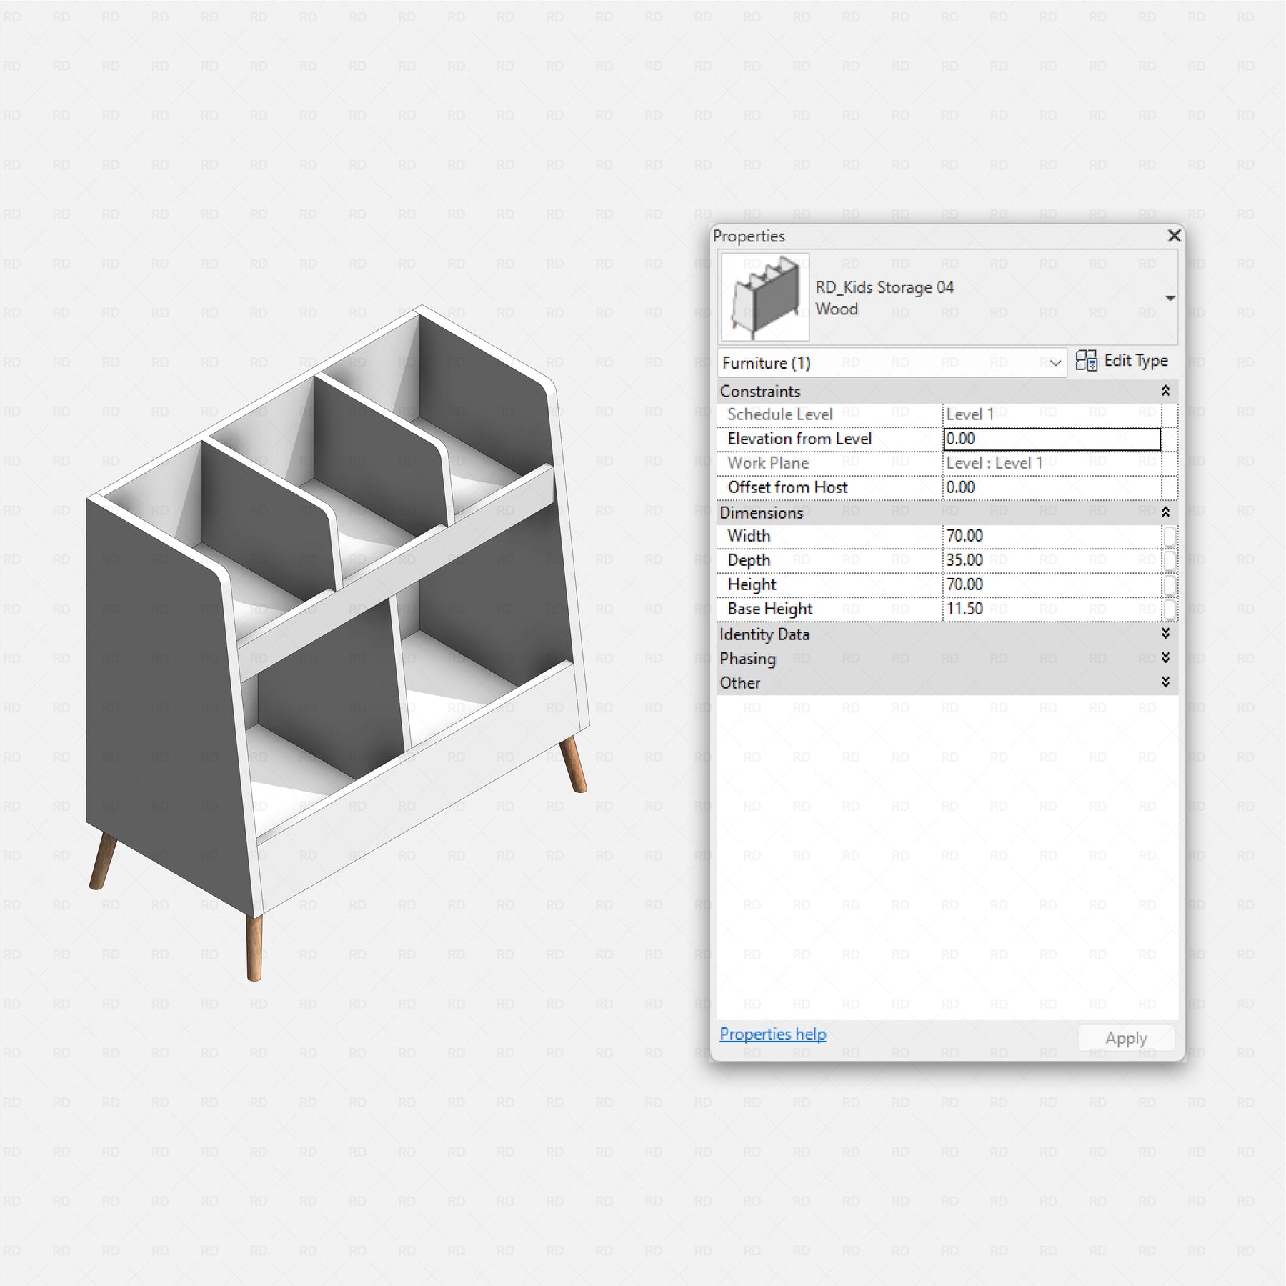Expand the Identity Data section

[1165, 634]
